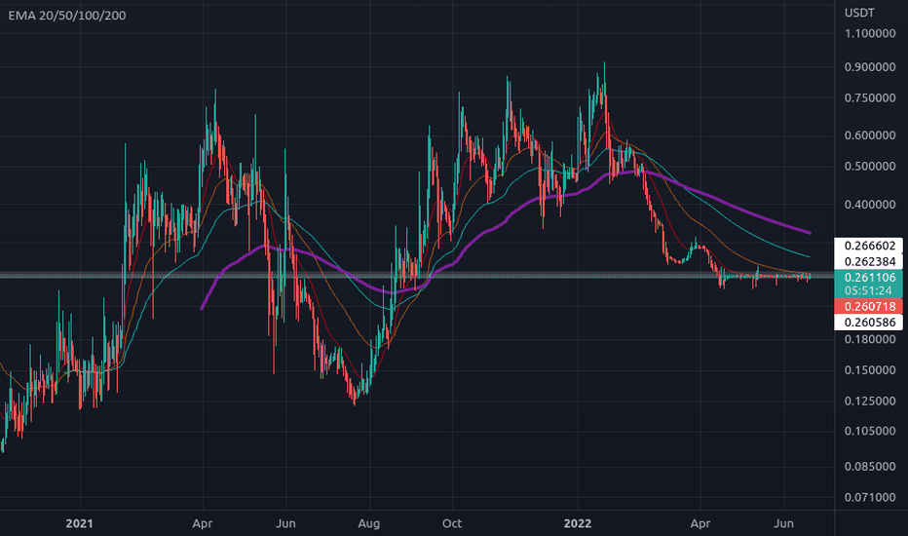Screen dimensions: 908x536
Task: Click the 1.100000 price axis tick
Action: pyautogui.click(x=870, y=33)
